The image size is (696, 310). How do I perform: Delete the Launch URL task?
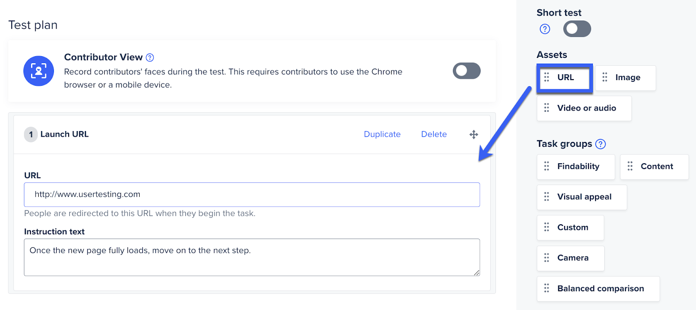pyautogui.click(x=434, y=135)
